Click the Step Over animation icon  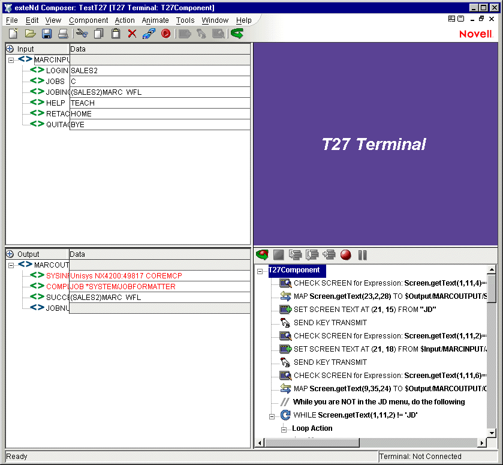(312, 255)
